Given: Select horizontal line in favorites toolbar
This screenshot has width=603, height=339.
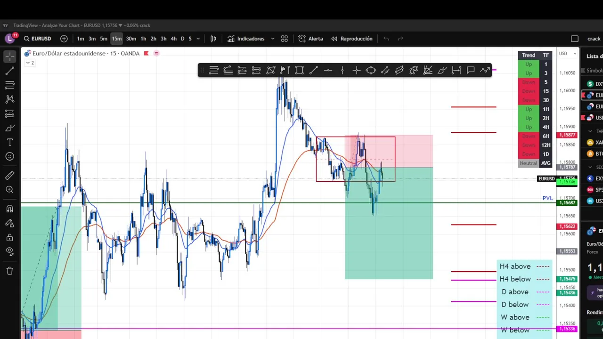Looking at the screenshot, I should point(328,70).
